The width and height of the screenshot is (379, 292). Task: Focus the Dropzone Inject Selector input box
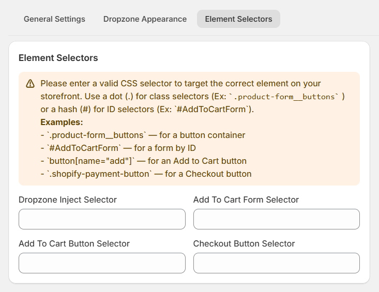102,219
